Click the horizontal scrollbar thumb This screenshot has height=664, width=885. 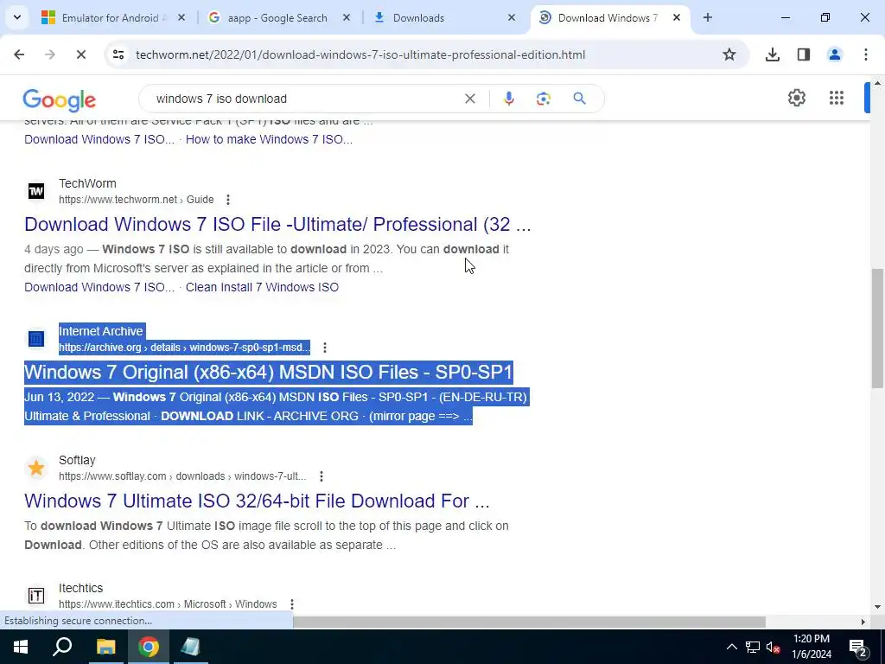click(529, 622)
